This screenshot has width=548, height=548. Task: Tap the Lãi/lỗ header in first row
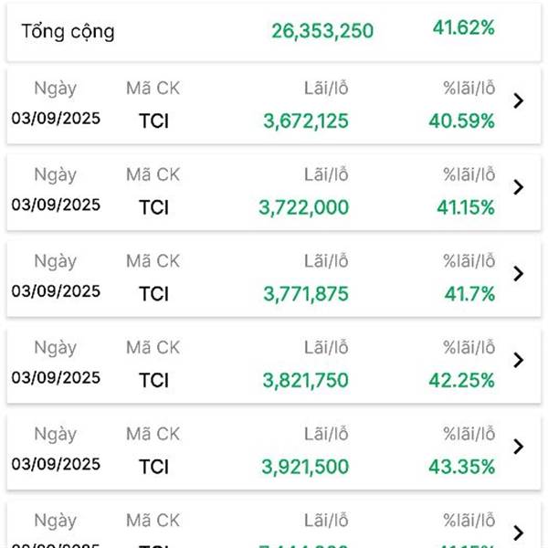(x=326, y=88)
